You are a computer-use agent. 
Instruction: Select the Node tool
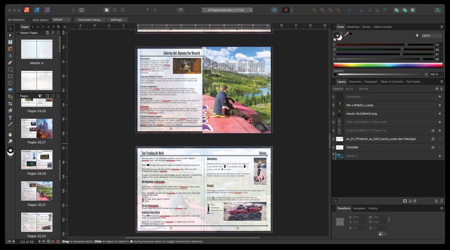[x=10, y=35]
